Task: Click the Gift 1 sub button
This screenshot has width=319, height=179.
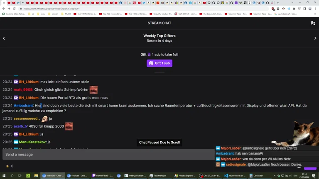Action: (159, 63)
